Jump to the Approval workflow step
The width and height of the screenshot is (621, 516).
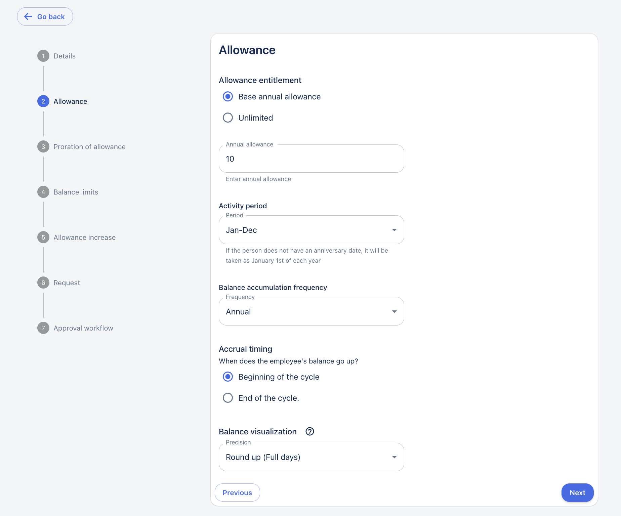pyautogui.click(x=83, y=328)
